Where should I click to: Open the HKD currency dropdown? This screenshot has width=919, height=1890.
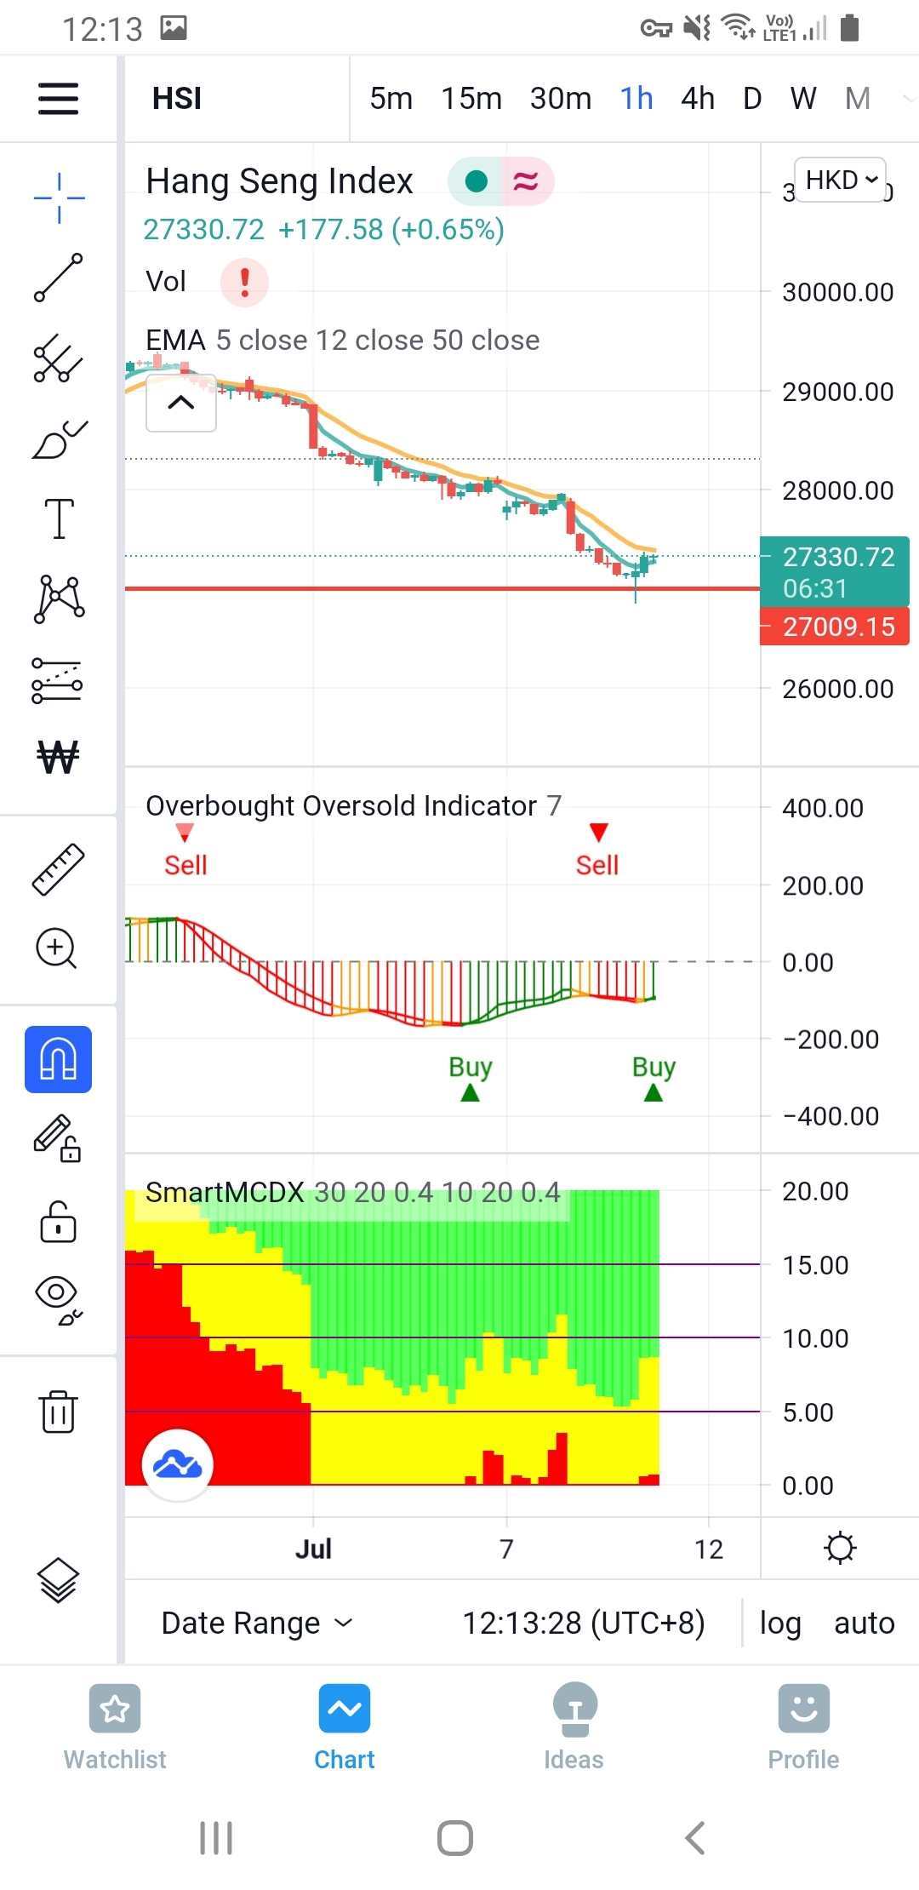point(840,180)
